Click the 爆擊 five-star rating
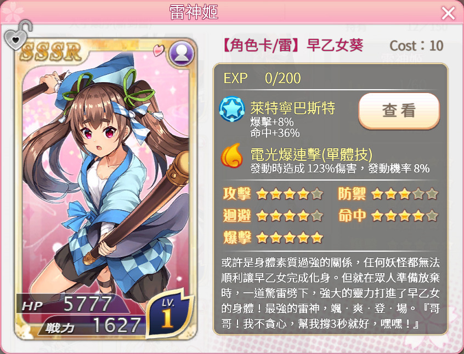The image size is (464, 354). click(290, 237)
